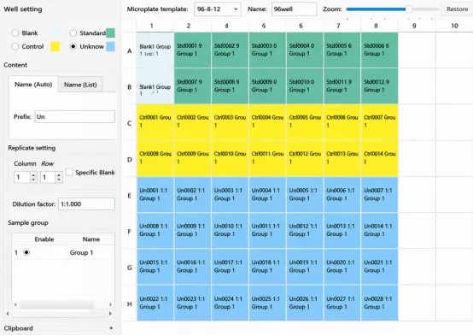
Task: Click the green Standard color swatch
Action: [x=110, y=33]
